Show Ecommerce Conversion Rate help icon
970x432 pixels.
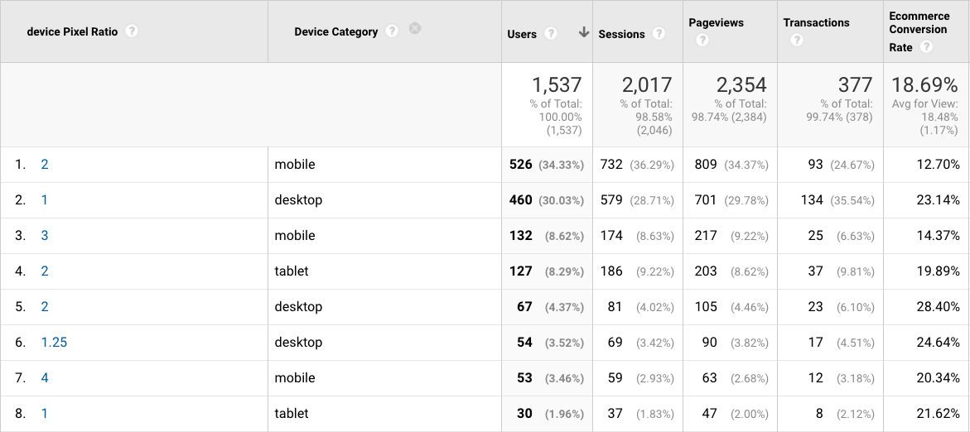coord(926,47)
